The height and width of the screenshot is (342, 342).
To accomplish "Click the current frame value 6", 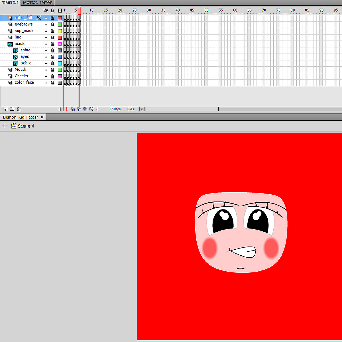I will [x=97, y=109].
